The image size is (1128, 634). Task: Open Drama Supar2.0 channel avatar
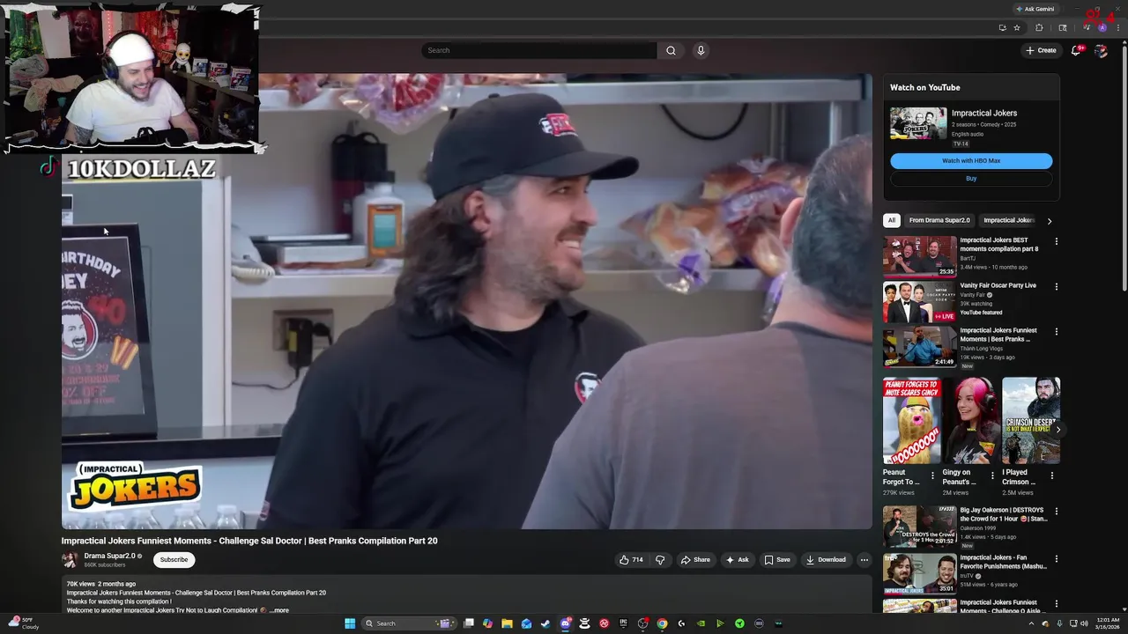pos(70,560)
